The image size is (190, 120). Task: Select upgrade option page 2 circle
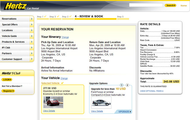(x=127, y=85)
